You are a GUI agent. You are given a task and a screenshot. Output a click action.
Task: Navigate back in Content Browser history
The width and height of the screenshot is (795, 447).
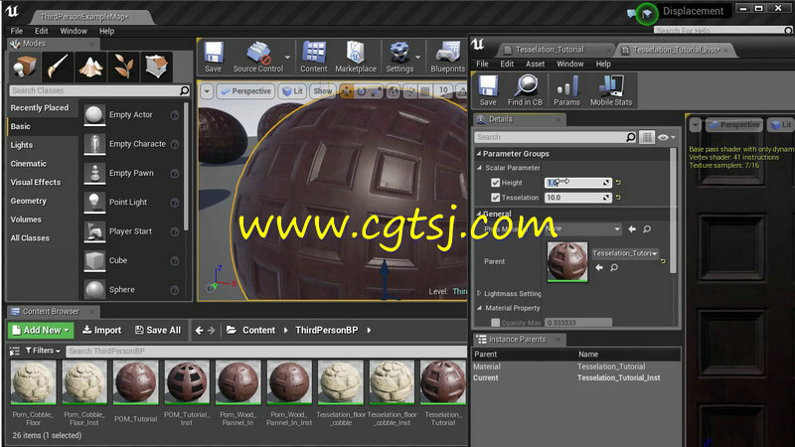click(x=200, y=331)
